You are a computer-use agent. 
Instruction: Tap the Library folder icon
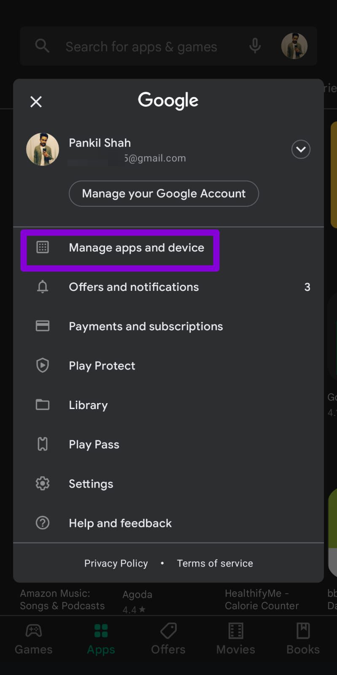(x=43, y=405)
